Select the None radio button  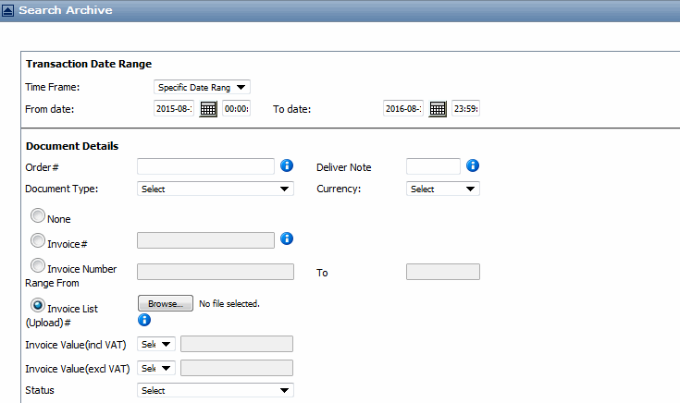pos(37,215)
